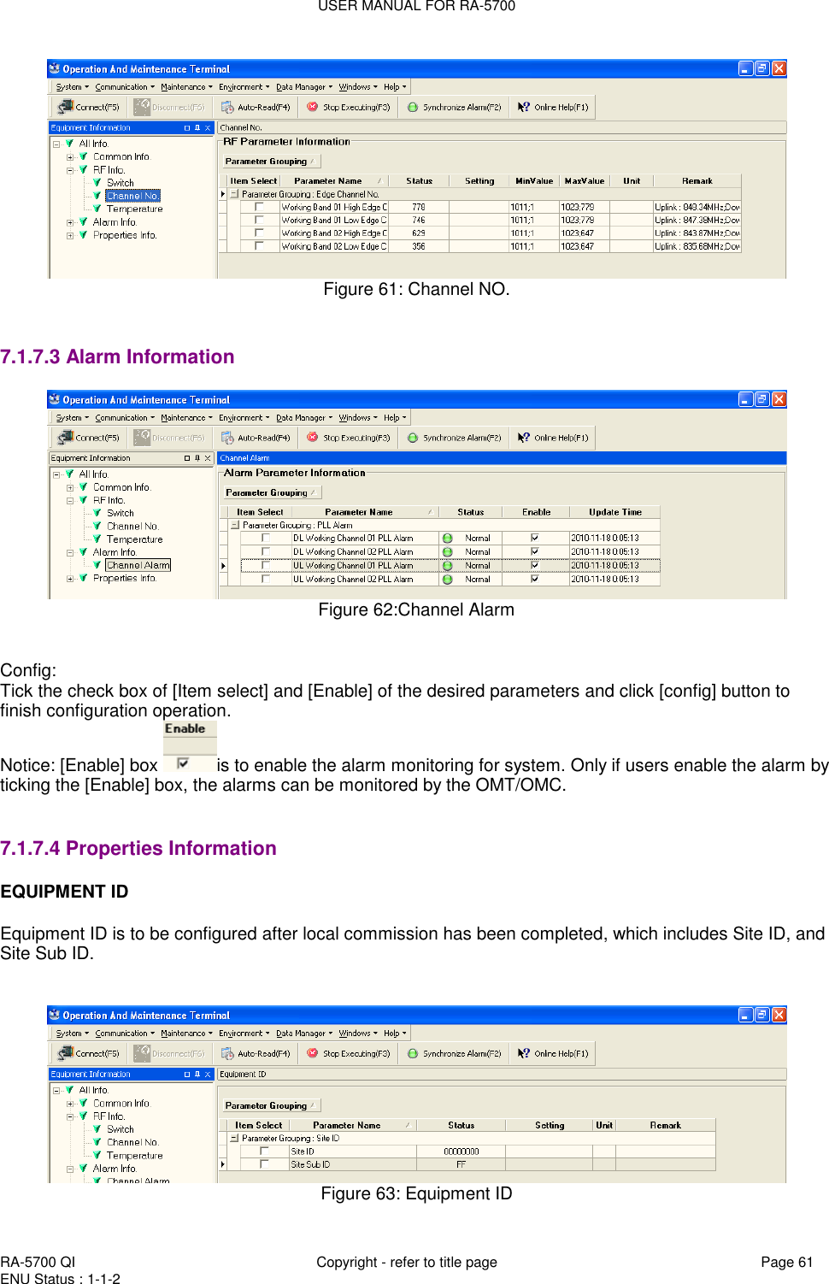Select highlighted Channel No. node in Figure 61 tree

click(x=132, y=196)
